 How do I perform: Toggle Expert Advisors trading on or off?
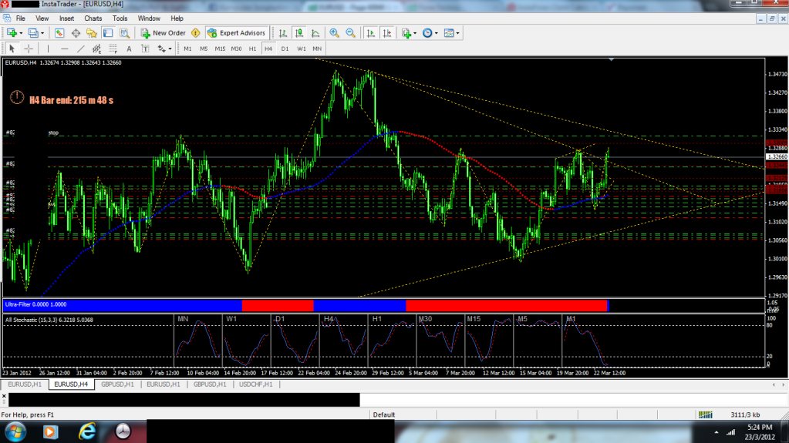click(x=236, y=33)
